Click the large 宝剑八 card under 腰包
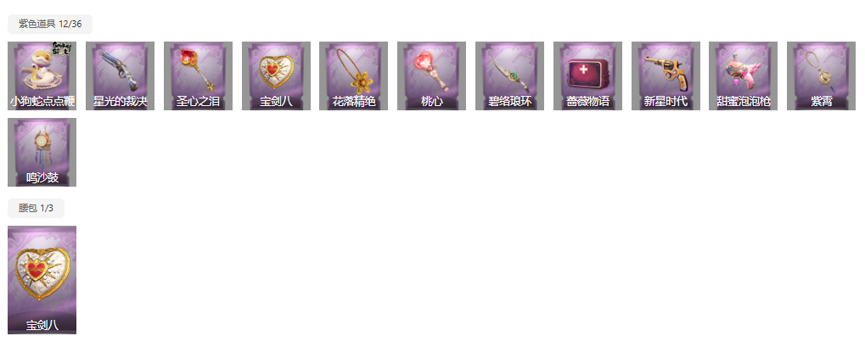This screenshot has width=865, height=353. tap(42, 280)
